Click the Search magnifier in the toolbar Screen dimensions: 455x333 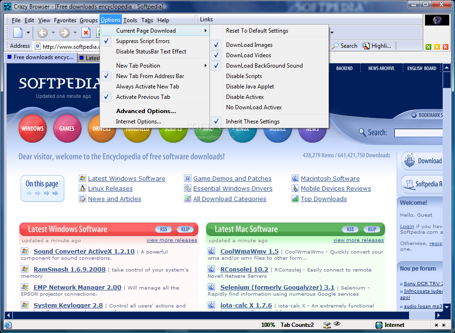coord(335,46)
